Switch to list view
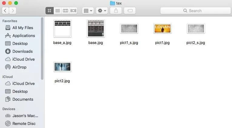 [58, 11]
